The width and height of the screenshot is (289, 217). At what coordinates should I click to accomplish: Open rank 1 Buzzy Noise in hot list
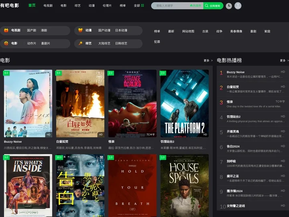tap(253, 74)
